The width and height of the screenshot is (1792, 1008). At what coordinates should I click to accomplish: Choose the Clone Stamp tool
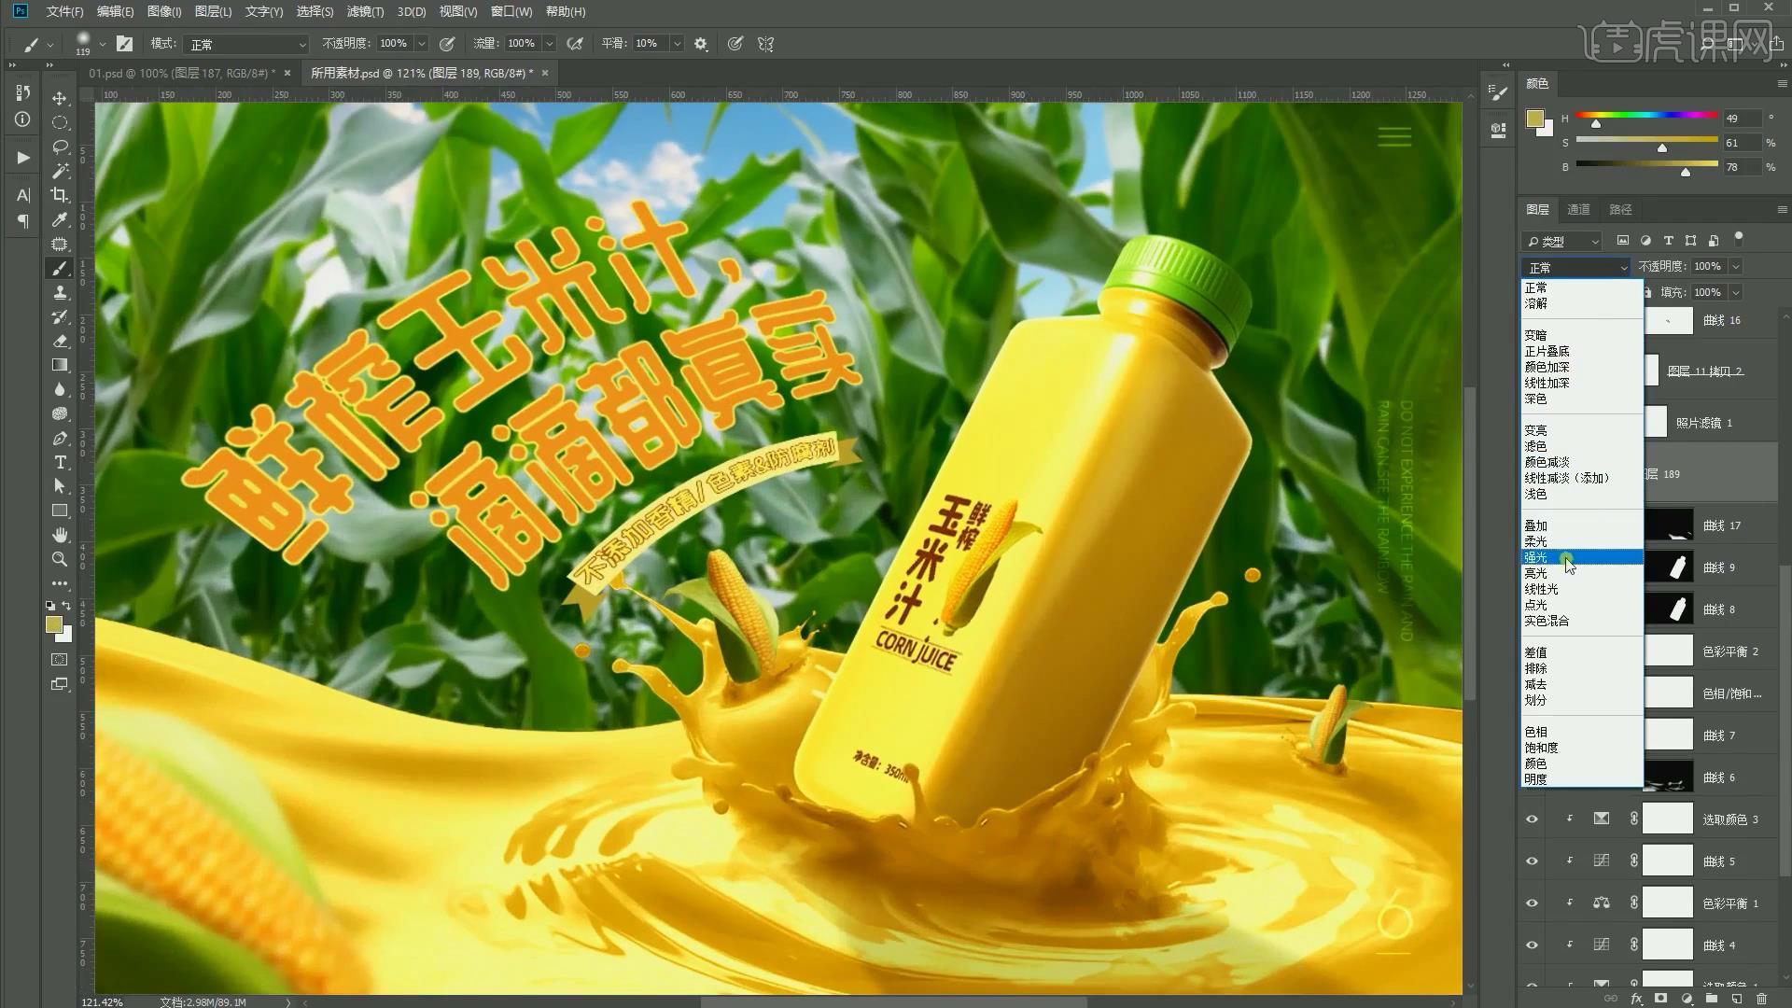click(x=60, y=292)
